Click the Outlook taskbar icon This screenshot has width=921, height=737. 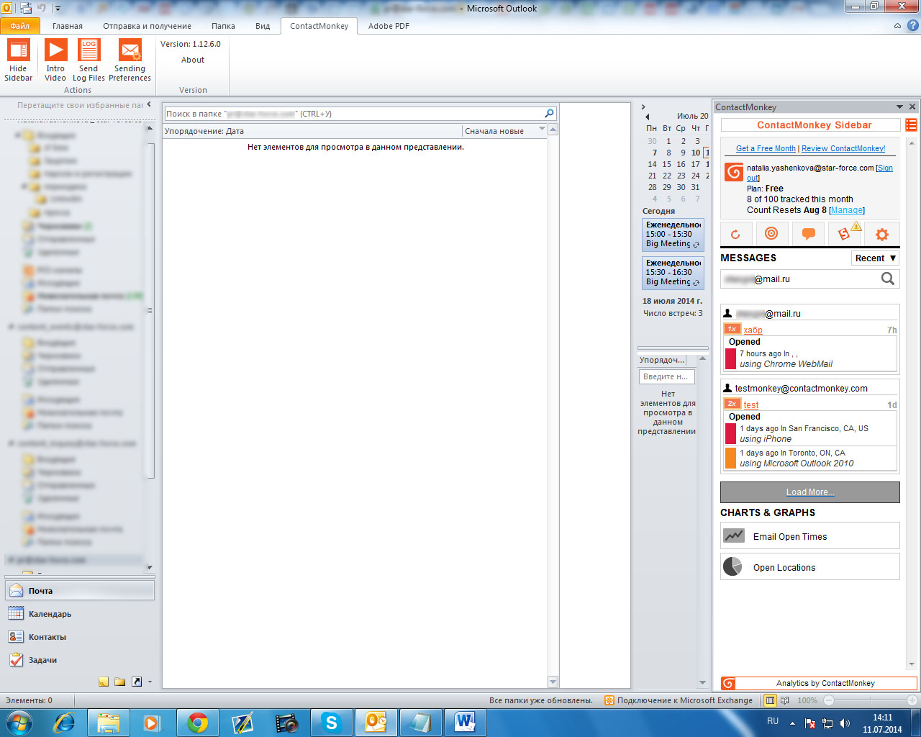[376, 722]
